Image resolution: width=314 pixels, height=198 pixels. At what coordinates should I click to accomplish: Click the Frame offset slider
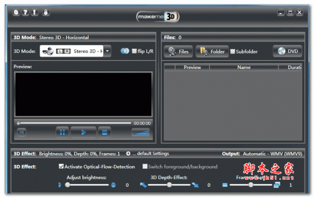point(251,185)
